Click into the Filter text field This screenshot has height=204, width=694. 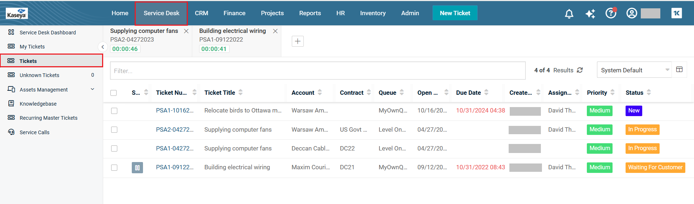pyautogui.click(x=317, y=71)
